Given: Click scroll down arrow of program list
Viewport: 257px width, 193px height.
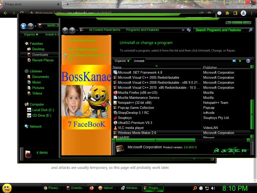Looking at the screenshot, I should 252,136.
